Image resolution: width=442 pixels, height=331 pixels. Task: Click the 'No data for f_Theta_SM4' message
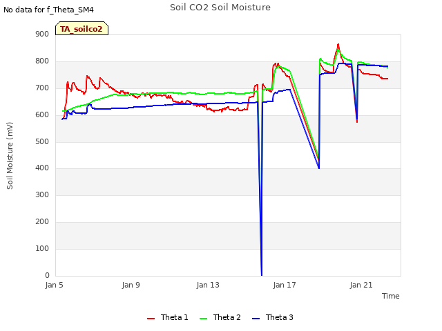click(48, 10)
